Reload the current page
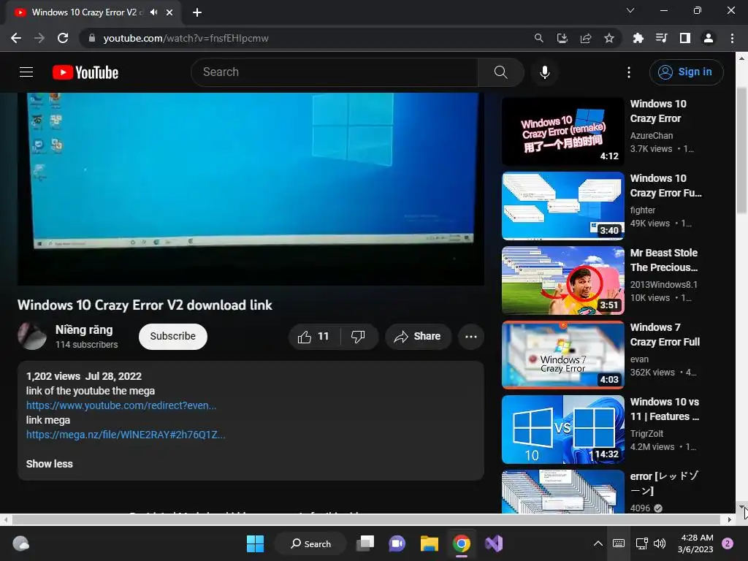The height and width of the screenshot is (561, 748). click(x=63, y=38)
